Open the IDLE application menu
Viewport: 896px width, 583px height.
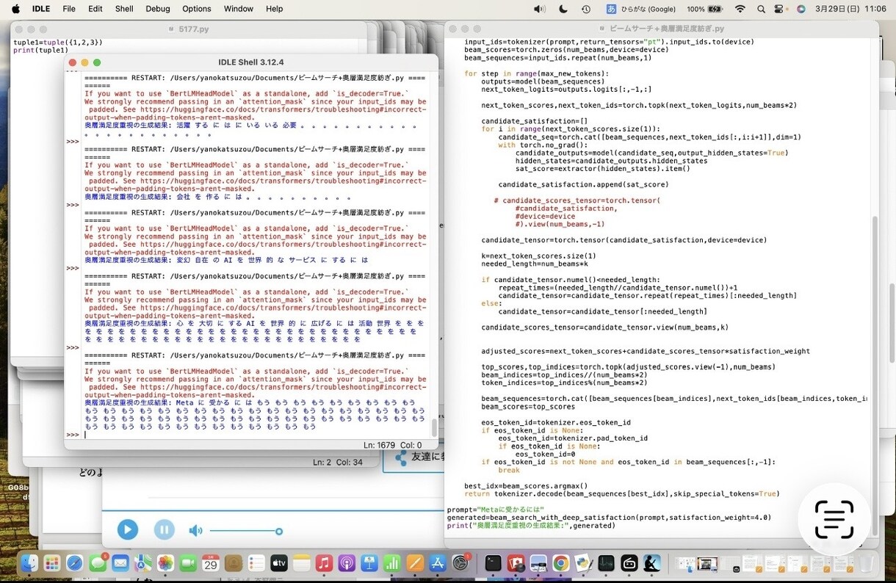[x=41, y=9]
